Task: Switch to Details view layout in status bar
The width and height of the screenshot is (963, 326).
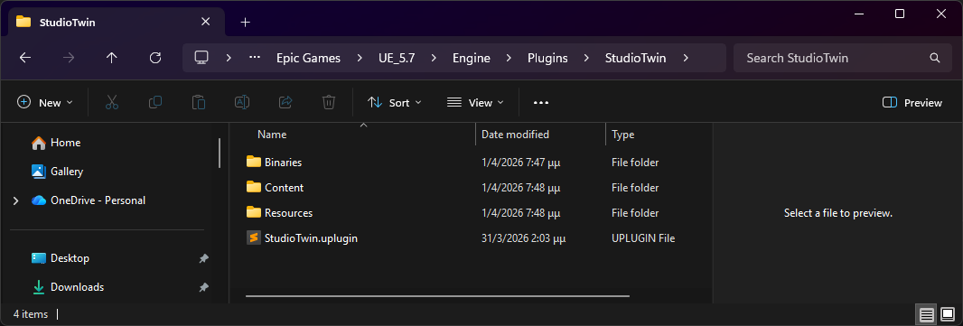Action: [927, 315]
